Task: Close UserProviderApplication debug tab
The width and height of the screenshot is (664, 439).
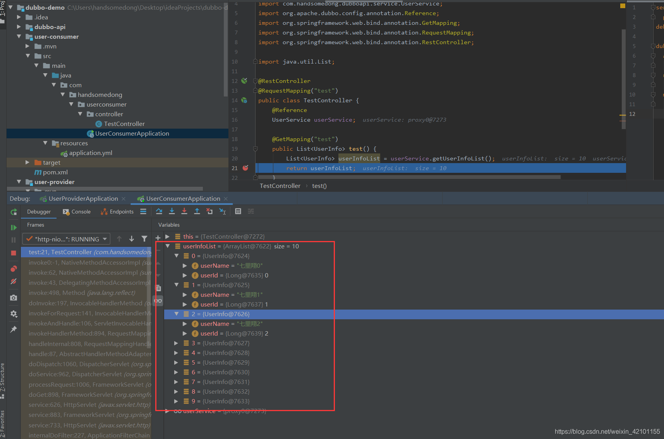Action: click(124, 199)
